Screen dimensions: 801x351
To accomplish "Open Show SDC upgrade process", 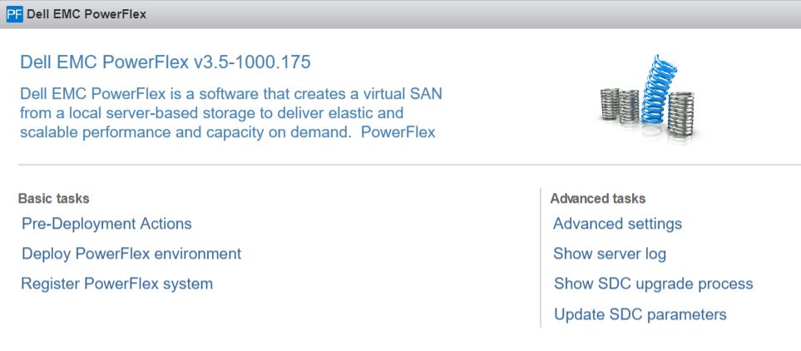I will pyautogui.click(x=654, y=284).
